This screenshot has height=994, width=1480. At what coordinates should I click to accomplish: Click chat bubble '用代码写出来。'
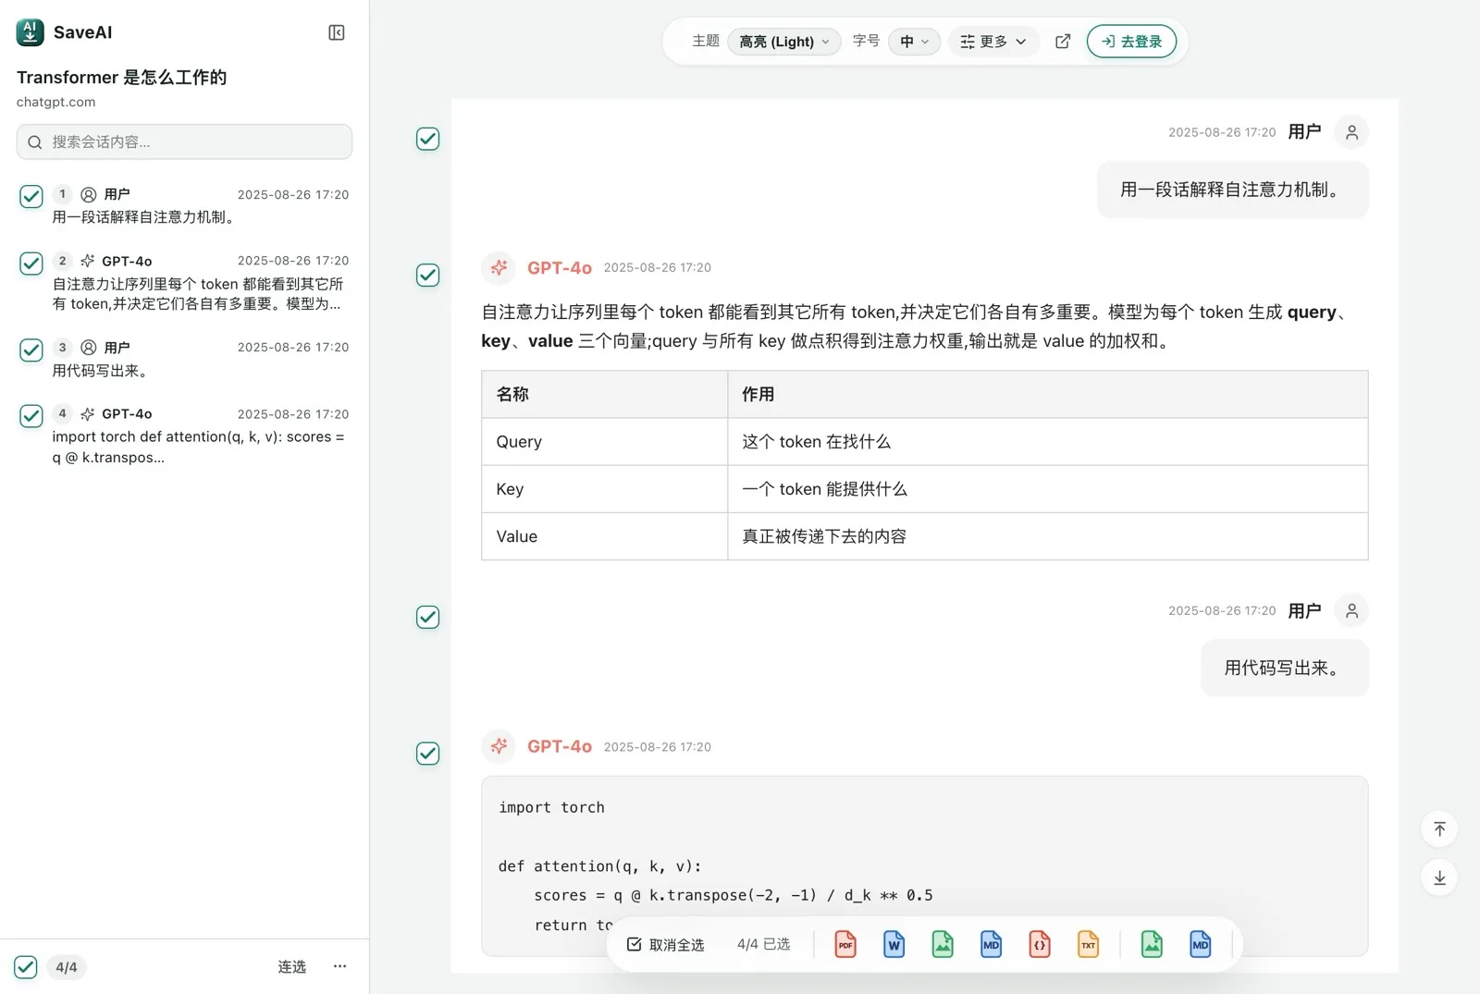[1285, 668]
